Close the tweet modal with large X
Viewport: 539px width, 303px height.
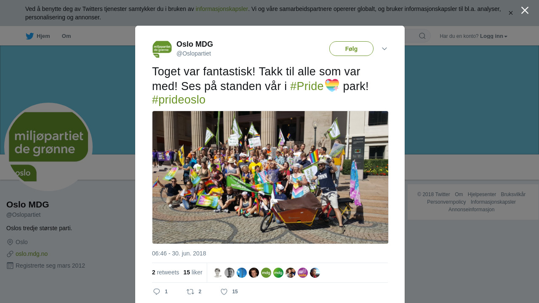(525, 11)
